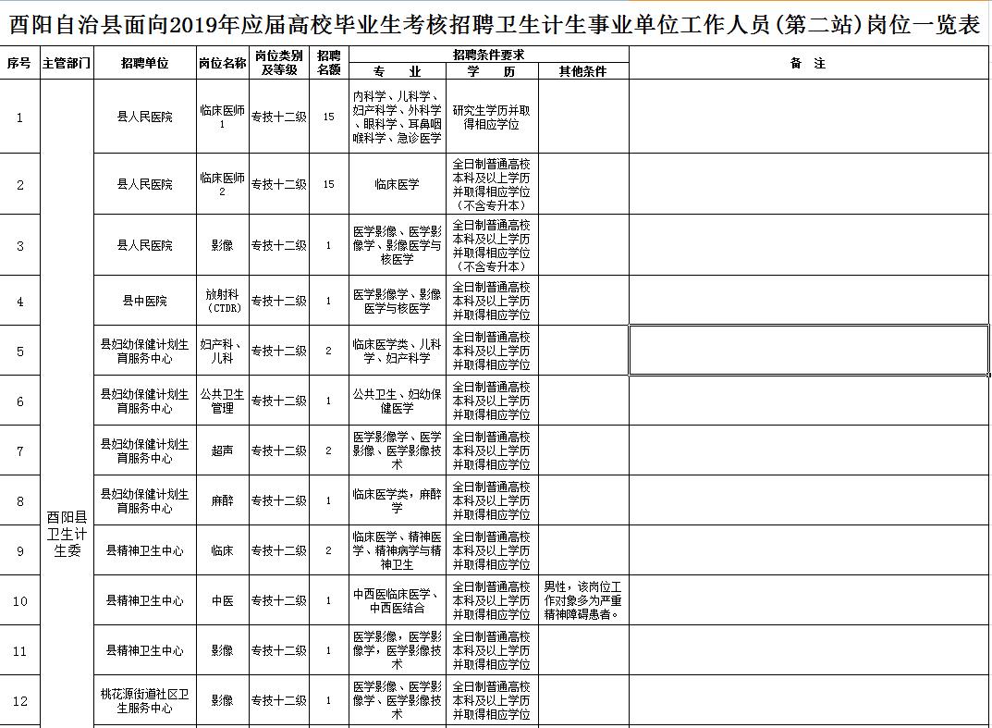Select 专技十二级 in the 中医 row
Viewport: 992px width, 728px height.
(279, 600)
